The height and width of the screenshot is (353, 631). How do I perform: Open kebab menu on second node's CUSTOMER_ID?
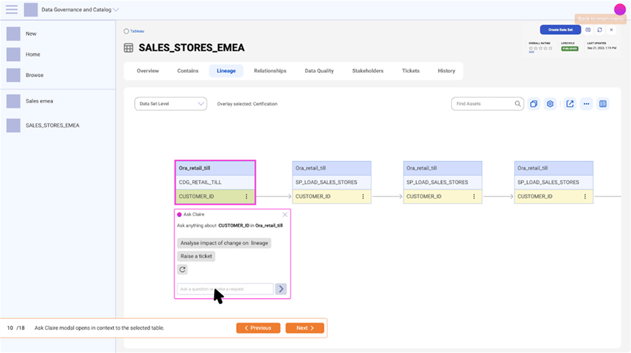[x=363, y=196]
